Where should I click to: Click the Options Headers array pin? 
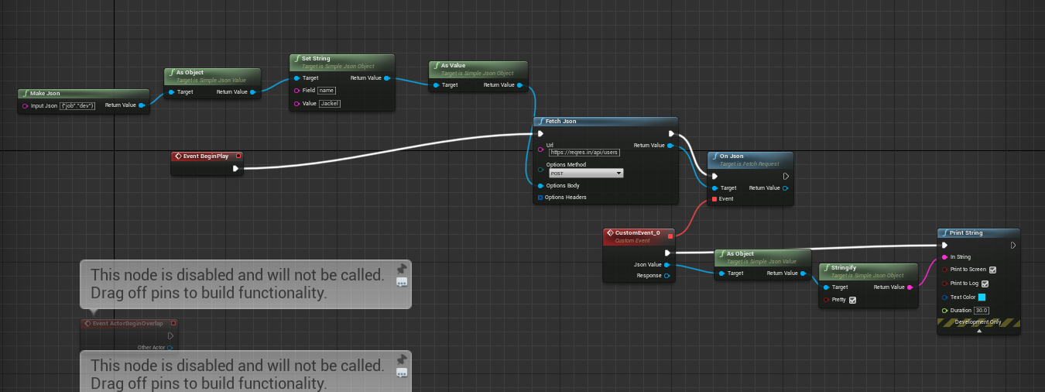click(540, 198)
